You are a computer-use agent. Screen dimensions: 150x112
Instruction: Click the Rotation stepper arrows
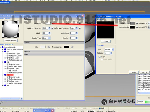76,38
